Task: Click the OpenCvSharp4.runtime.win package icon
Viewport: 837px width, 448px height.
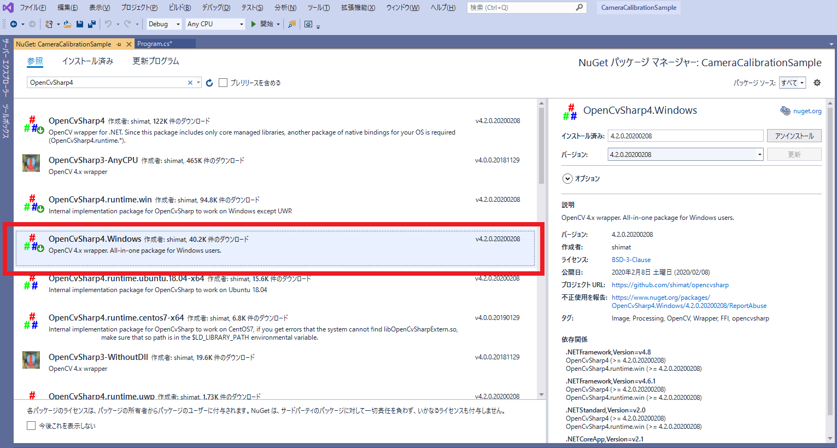Action: [33, 203]
